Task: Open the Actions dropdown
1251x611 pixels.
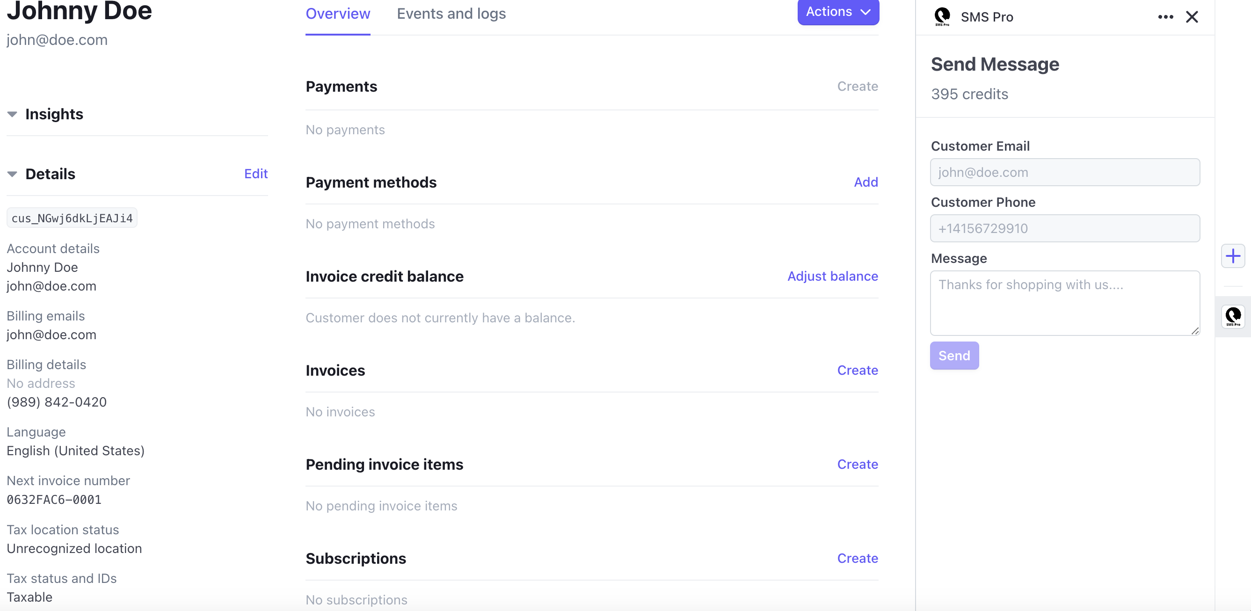Action: [837, 12]
